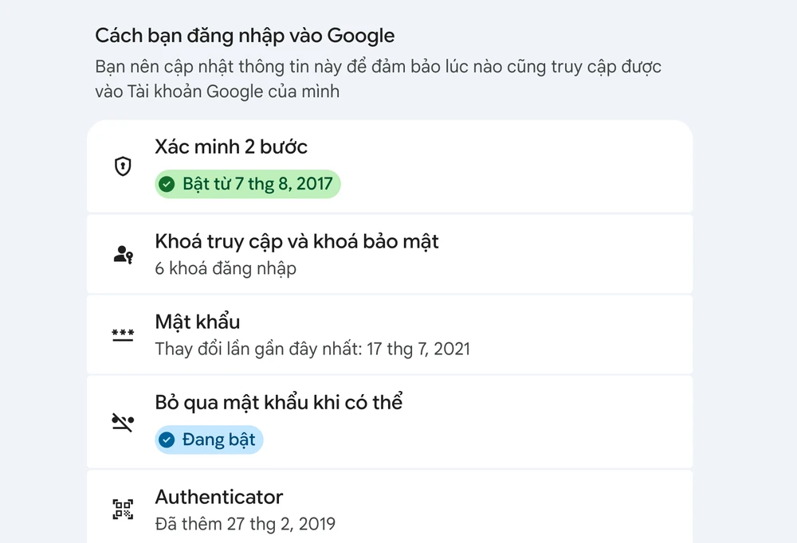Viewport: 797px width, 543px height.
Task: Click the Mật khẩu title text
Action: coord(197,322)
